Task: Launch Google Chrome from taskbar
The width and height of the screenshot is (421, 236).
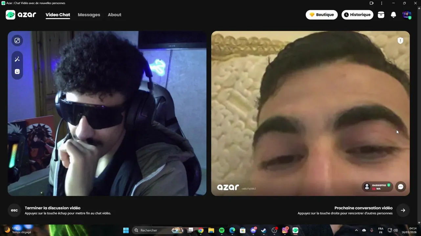Action: click(x=201, y=230)
